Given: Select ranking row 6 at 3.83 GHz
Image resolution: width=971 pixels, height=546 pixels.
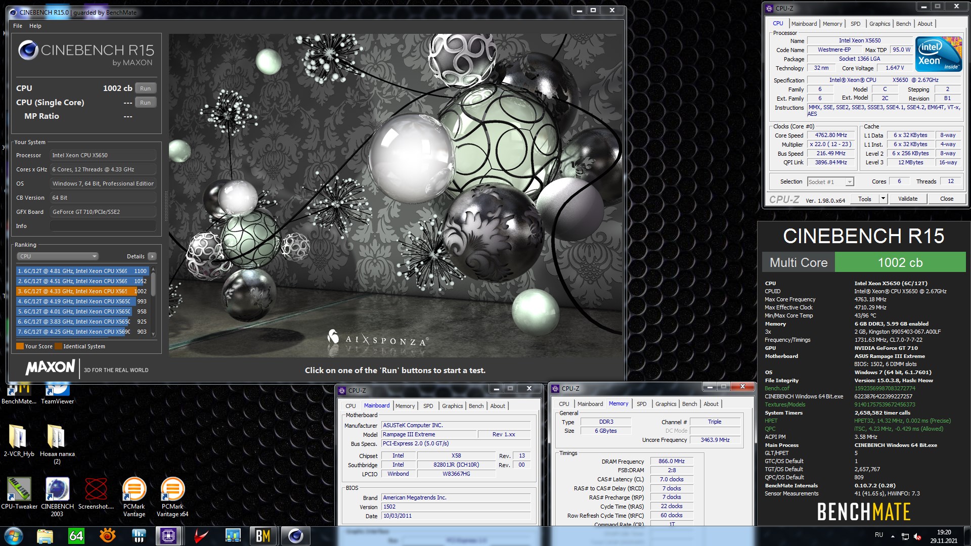Looking at the screenshot, I should [x=82, y=322].
